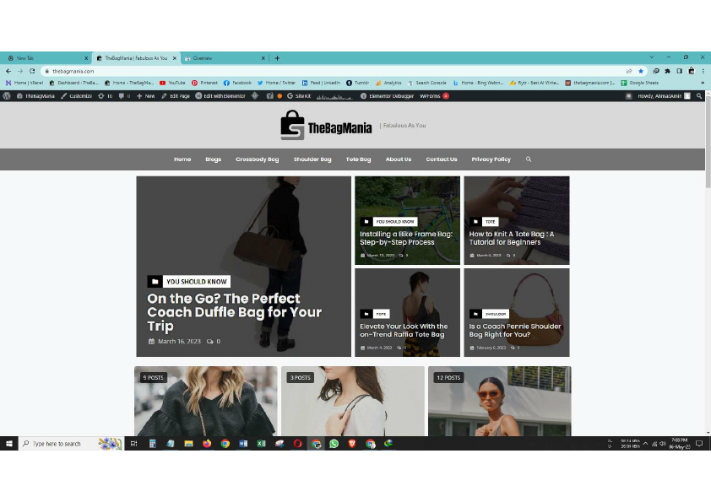This screenshot has height=502, width=711.
Task: Open Chrome's three-dot browser menu
Action: tap(703, 71)
